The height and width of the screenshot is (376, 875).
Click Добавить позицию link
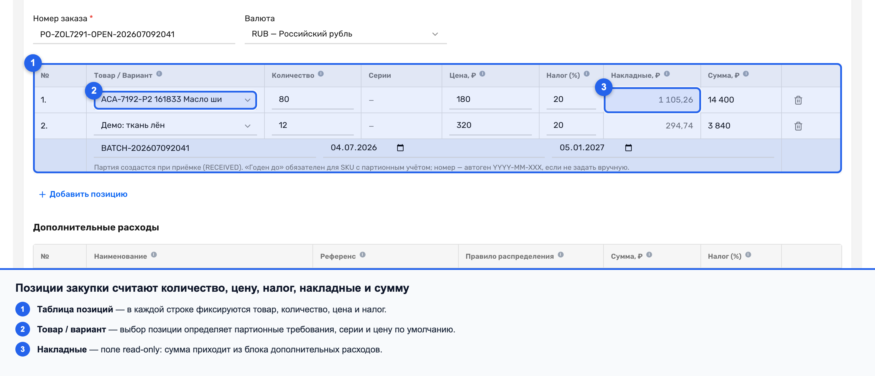tap(83, 194)
